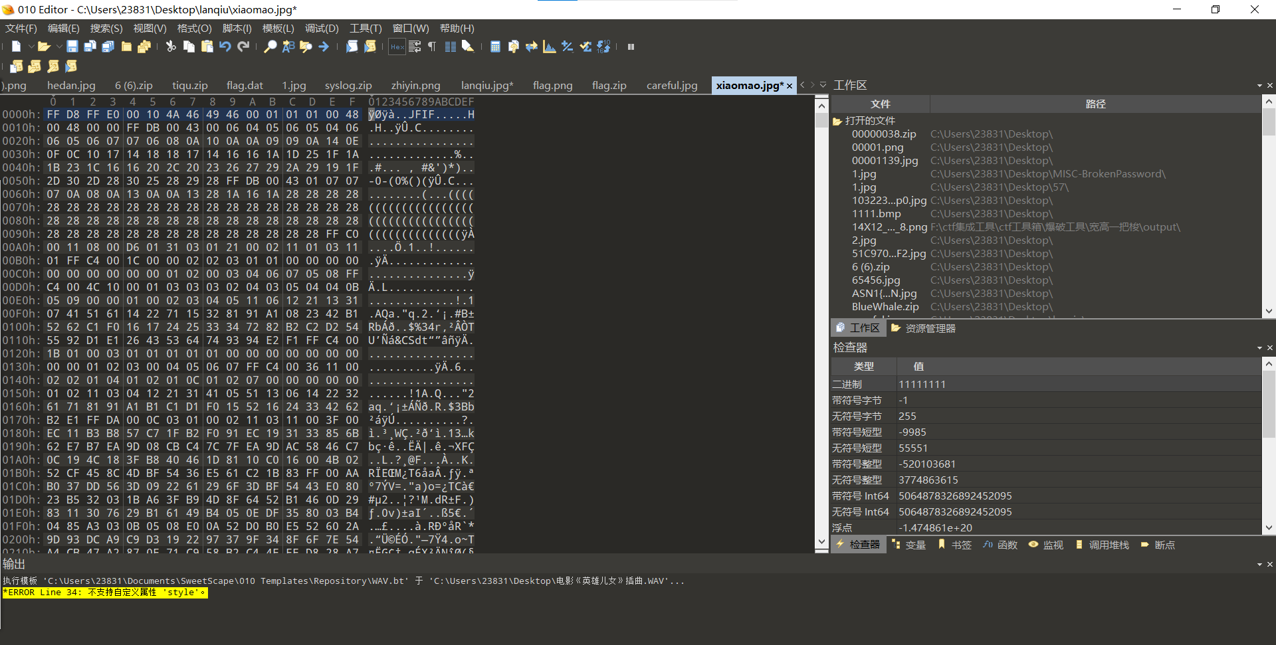Switch to the 变量 tab
This screenshot has height=645, width=1276.
(x=908, y=545)
